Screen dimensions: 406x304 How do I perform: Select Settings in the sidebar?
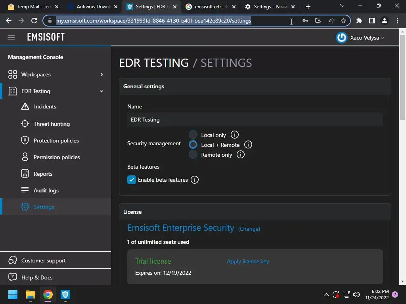coord(44,207)
